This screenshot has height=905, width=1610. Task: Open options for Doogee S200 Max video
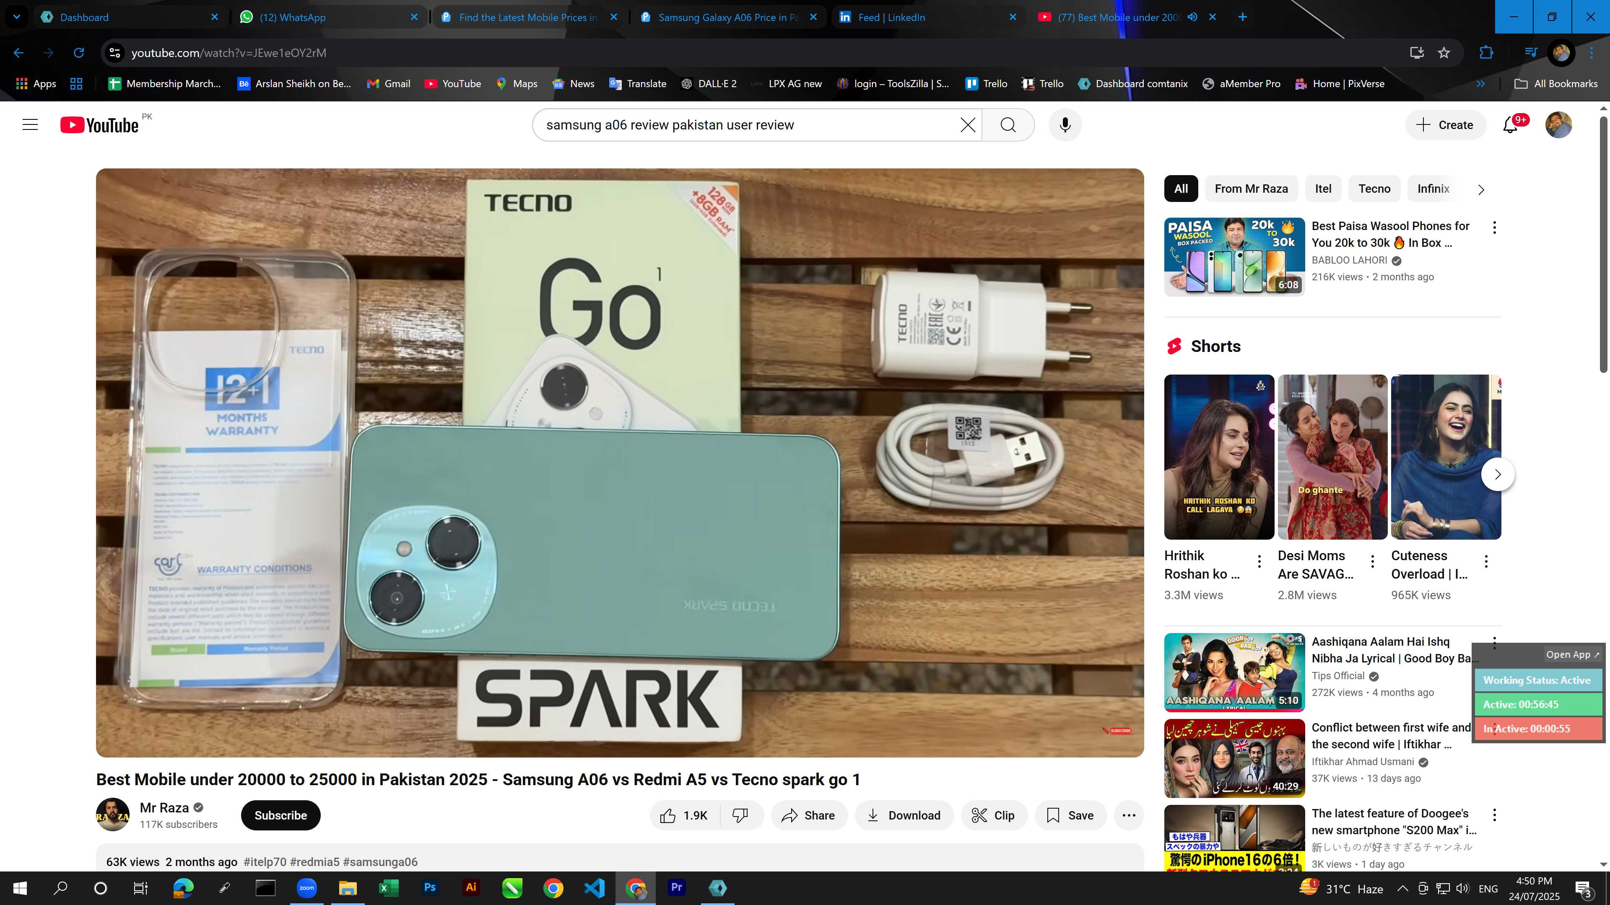point(1494,815)
